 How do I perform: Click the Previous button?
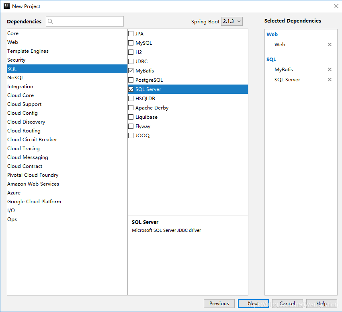point(219,304)
